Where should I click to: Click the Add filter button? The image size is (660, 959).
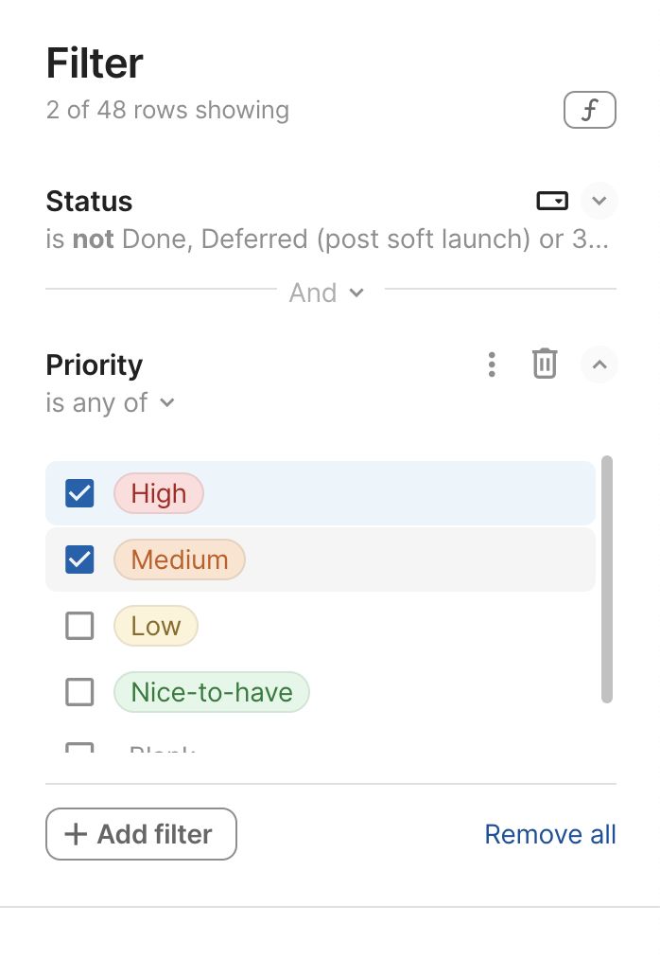pos(141,834)
